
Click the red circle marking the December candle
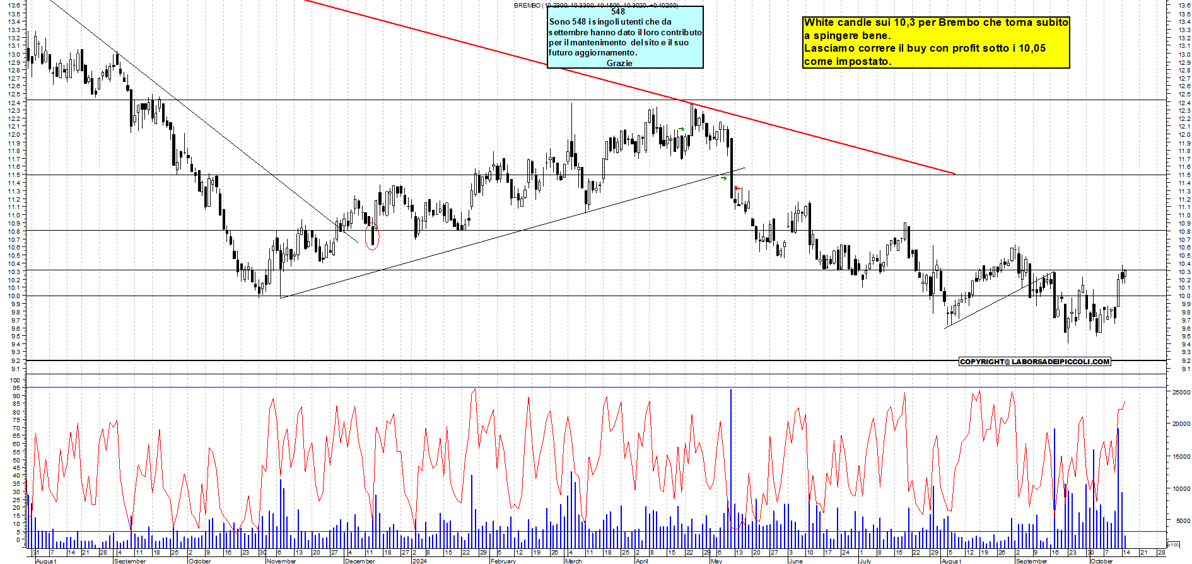372,236
